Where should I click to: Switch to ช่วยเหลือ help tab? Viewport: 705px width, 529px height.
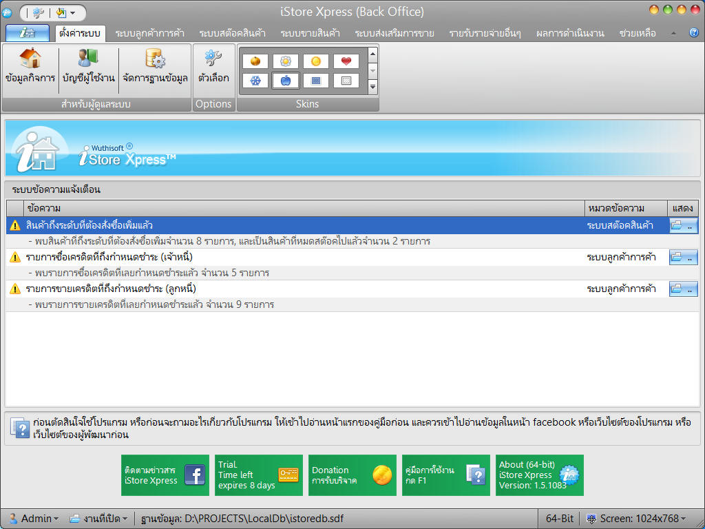pos(637,33)
